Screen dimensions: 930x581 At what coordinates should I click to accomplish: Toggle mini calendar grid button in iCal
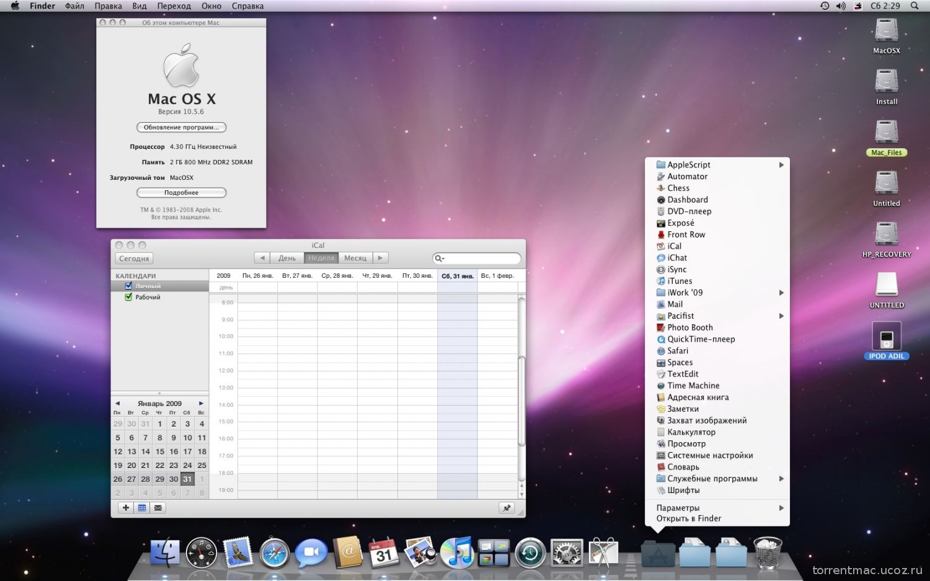point(142,508)
